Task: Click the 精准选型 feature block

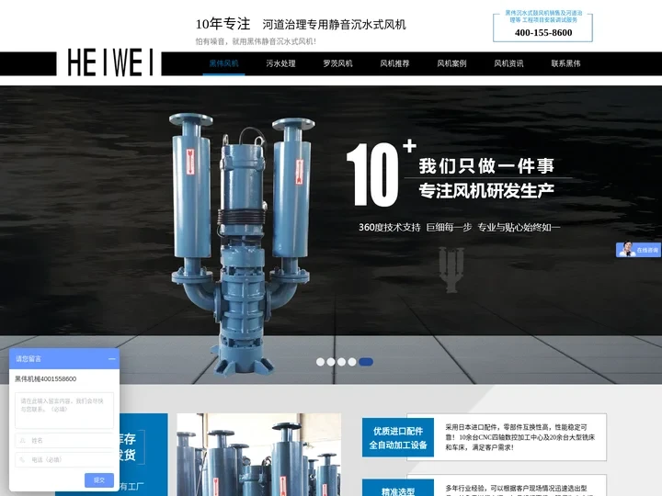Action: click(x=398, y=489)
